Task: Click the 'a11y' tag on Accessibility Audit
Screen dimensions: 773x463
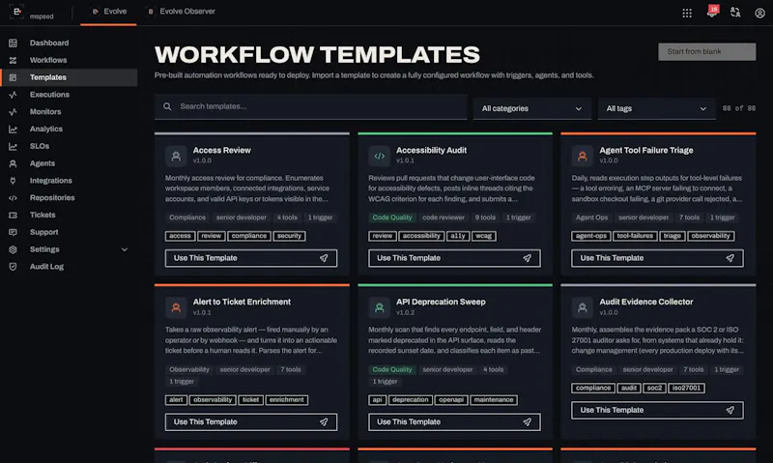Action: (457, 236)
